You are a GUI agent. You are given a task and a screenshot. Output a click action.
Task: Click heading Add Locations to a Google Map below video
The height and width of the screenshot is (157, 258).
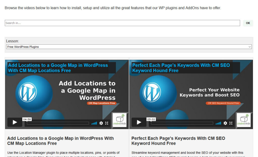[x=60, y=141]
